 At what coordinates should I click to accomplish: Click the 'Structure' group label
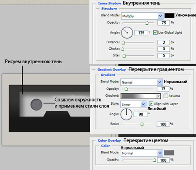pos(109,9)
